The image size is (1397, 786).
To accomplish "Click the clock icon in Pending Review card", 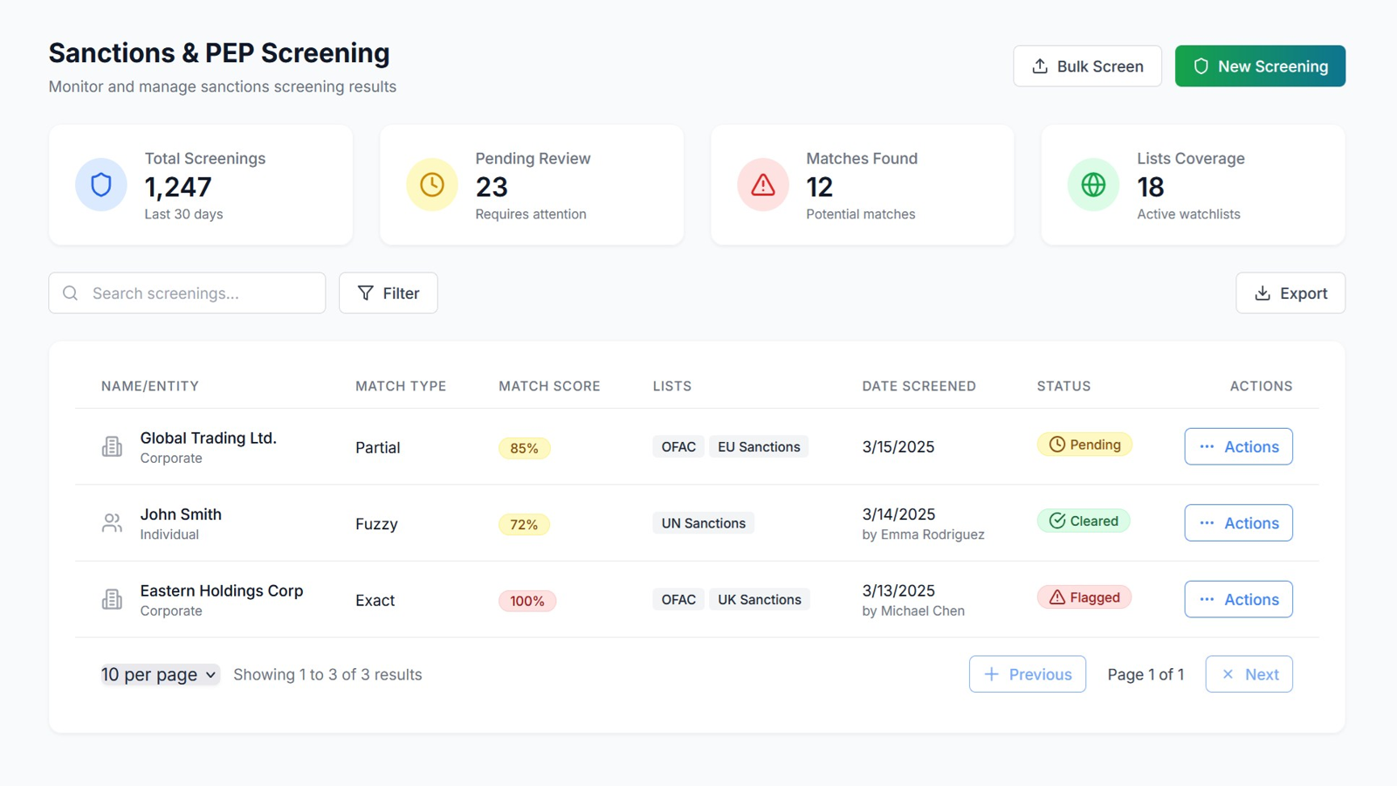I will (432, 184).
